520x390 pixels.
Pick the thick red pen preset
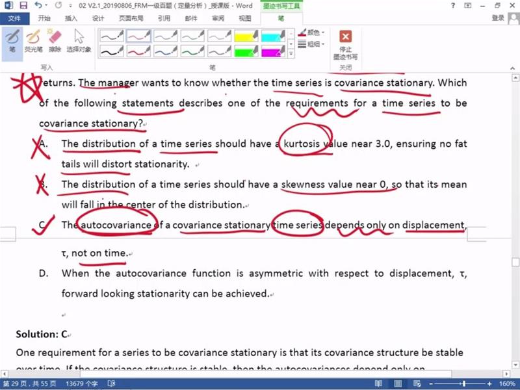tap(138, 51)
